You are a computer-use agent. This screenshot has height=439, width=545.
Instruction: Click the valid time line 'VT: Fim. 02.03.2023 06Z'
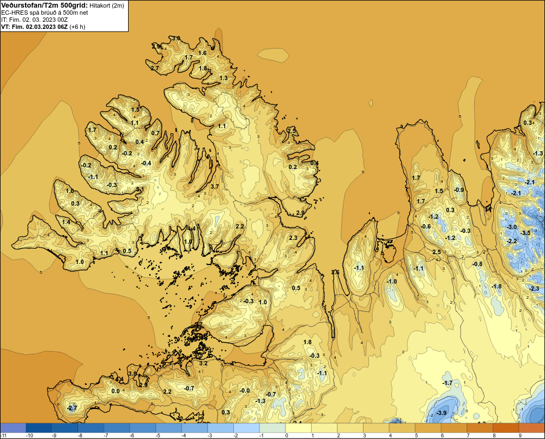click(x=34, y=27)
